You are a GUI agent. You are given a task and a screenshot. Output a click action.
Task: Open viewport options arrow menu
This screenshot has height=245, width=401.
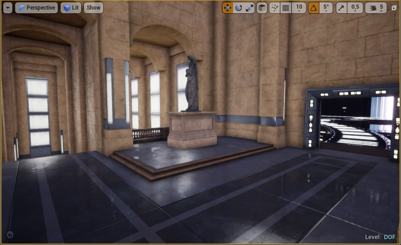pyautogui.click(x=8, y=8)
